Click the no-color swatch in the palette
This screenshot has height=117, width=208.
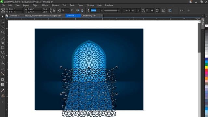coord(206,26)
